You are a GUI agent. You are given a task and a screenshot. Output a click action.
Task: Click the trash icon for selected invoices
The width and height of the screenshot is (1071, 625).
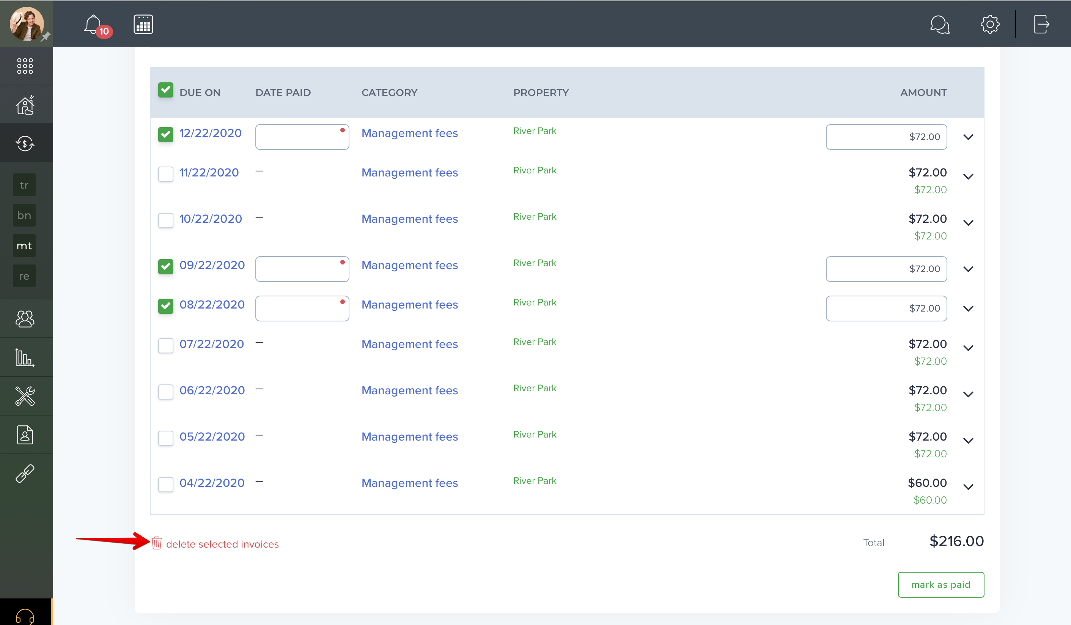tap(156, 543)
